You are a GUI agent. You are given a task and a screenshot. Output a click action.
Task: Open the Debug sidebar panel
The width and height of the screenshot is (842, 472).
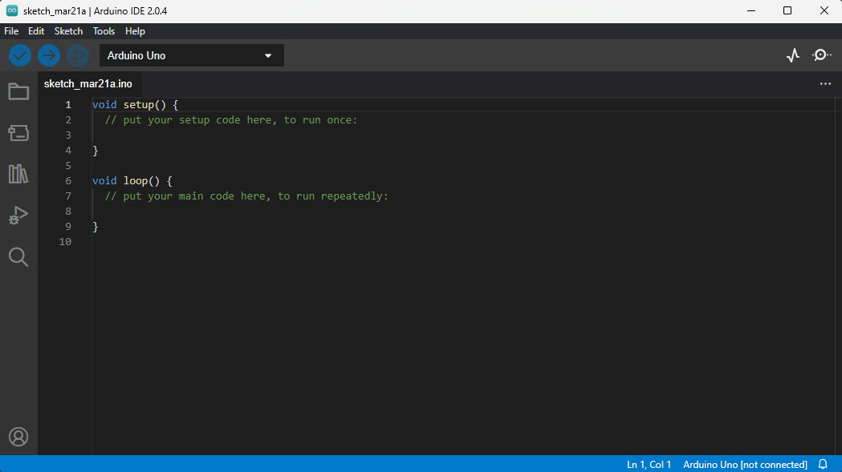[18, 216]
